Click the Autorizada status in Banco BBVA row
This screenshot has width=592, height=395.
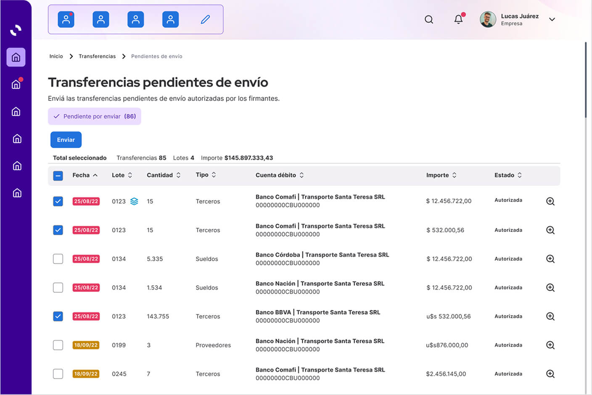point(508,316)
